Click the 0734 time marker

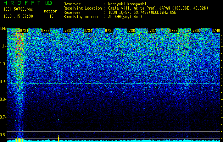pyautogui.click(x=88, y=31)
